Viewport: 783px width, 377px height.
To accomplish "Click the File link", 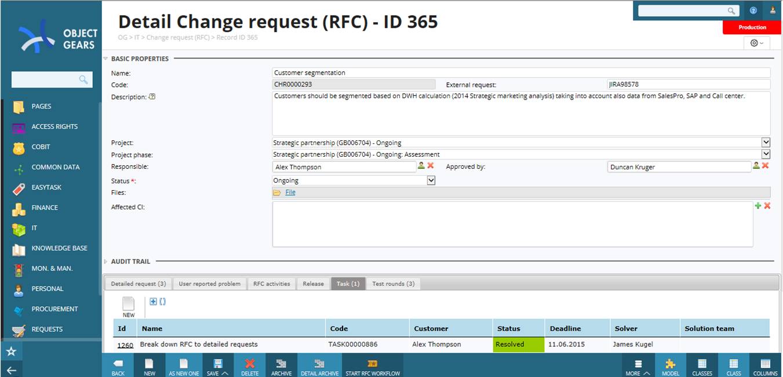I will 290,193.
